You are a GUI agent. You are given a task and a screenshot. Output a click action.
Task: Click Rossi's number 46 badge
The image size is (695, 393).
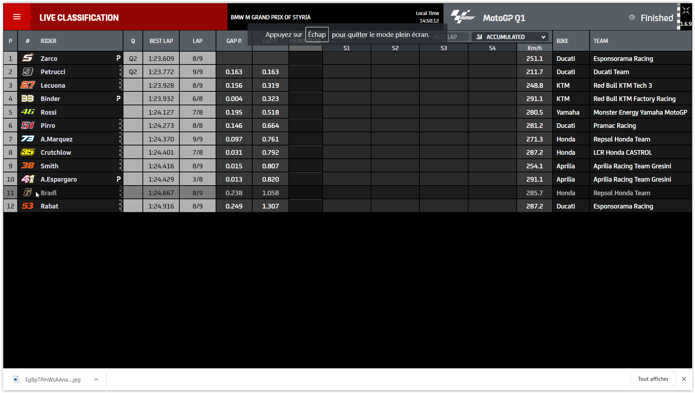28,112
